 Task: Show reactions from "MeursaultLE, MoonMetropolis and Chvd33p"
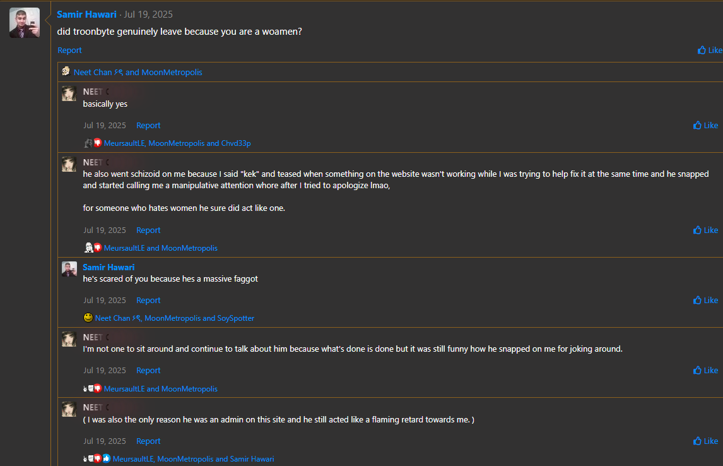point(177,143)
